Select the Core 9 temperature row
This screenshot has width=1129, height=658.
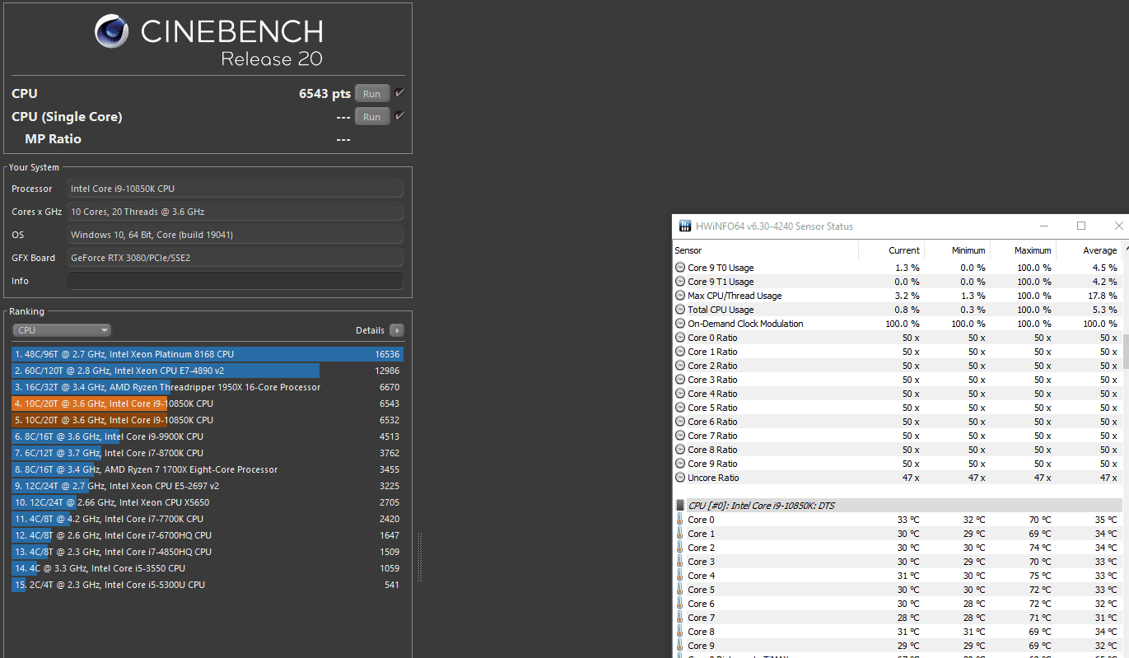point(897,646)
